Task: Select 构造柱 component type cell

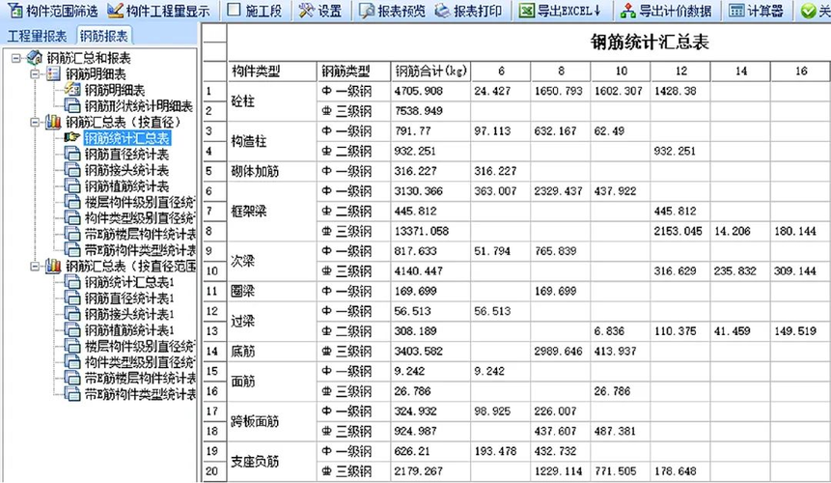Action: tap(272, 141)
